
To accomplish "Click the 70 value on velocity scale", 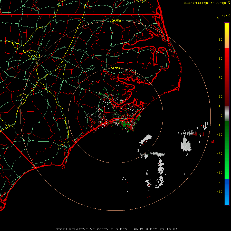I will coord(220,49).
